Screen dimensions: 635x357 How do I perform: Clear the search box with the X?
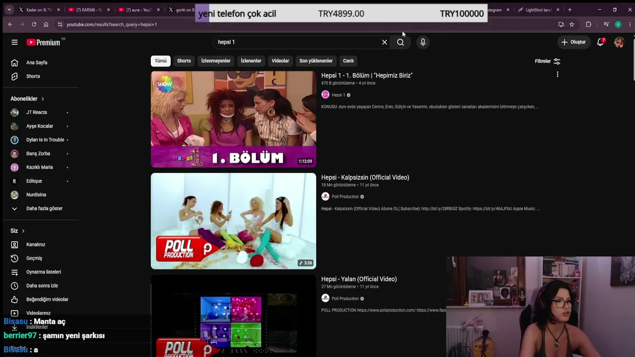click(384, 42)
